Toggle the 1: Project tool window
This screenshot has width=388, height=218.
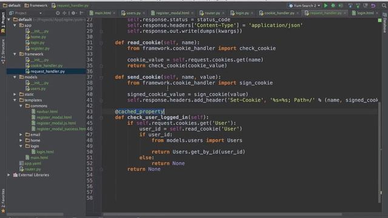3,22
